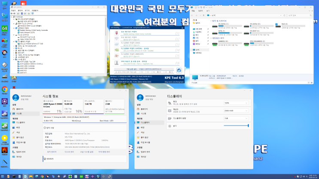Viewport: 319px width, 179px height.
Task: Click the Disk Management link in system info window
Action: (69, 152)
